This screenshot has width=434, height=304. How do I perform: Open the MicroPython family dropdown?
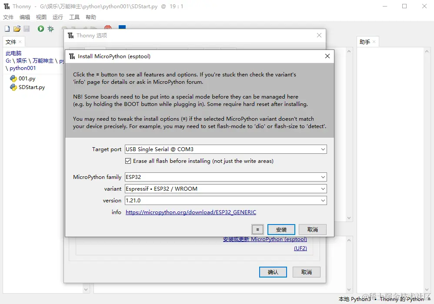pos(323,177)
